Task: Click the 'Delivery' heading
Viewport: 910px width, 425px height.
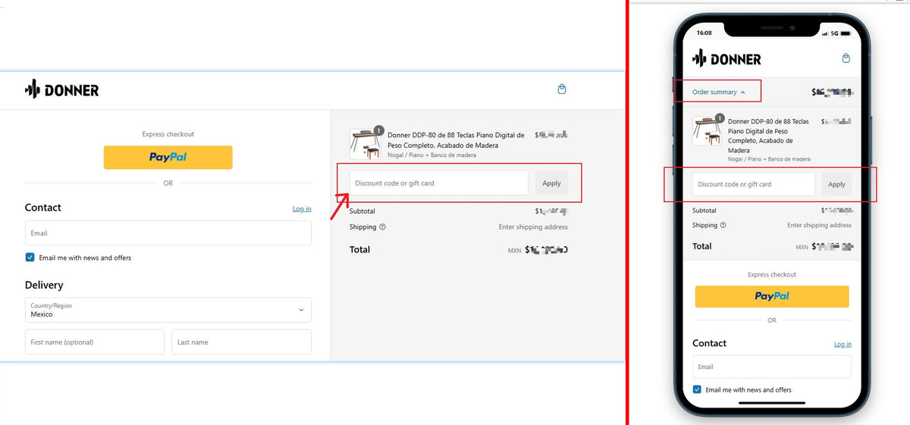Action: point(44,285)
